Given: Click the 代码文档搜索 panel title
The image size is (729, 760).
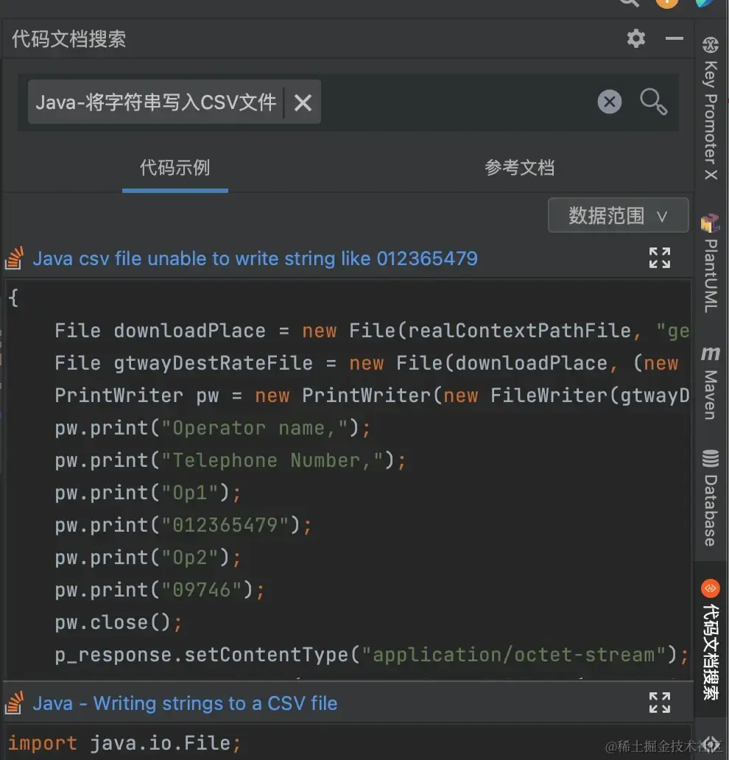Looking at the screenshot, I should coord(68,39).
